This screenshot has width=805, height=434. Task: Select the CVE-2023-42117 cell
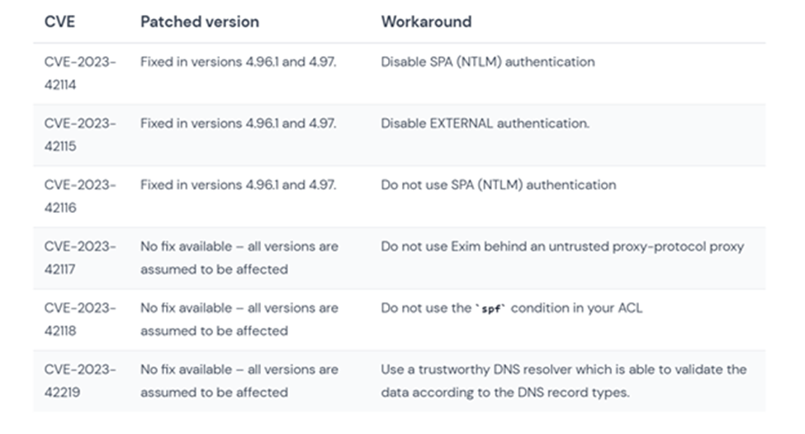click(80, 257)
